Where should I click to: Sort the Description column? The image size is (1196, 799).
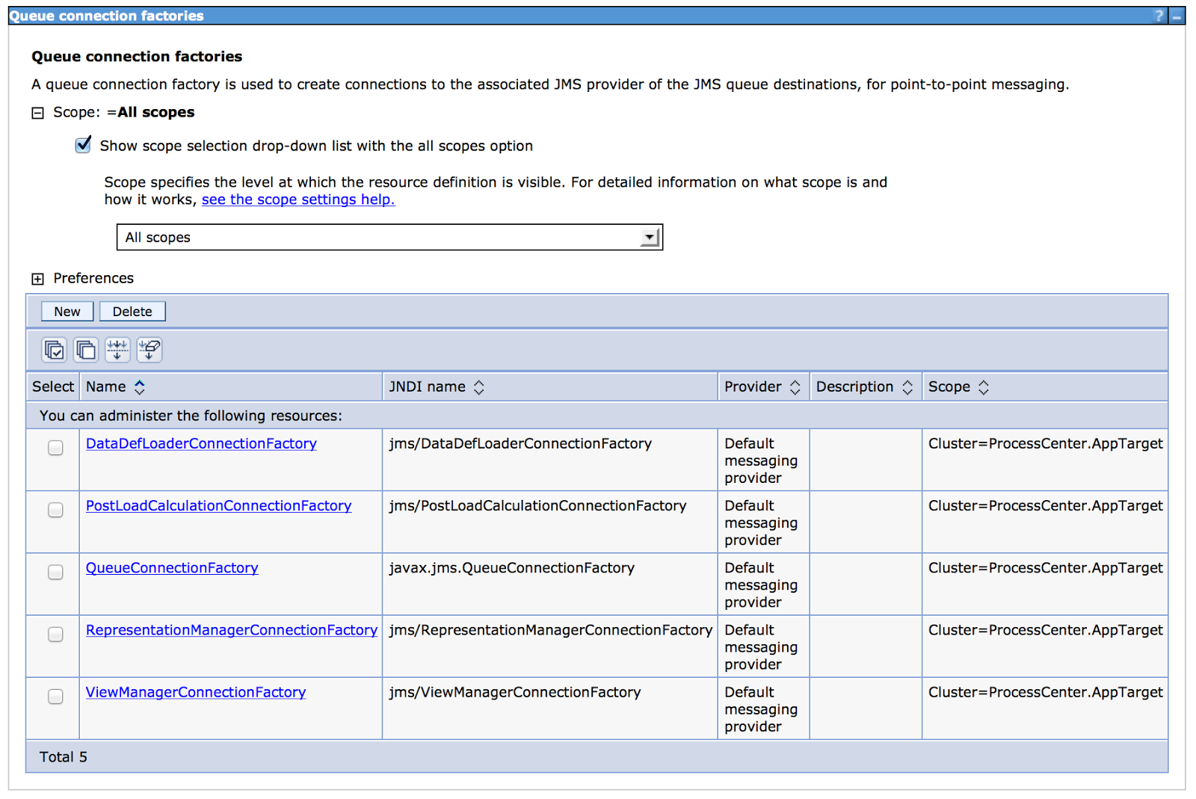tap(907, 386)
